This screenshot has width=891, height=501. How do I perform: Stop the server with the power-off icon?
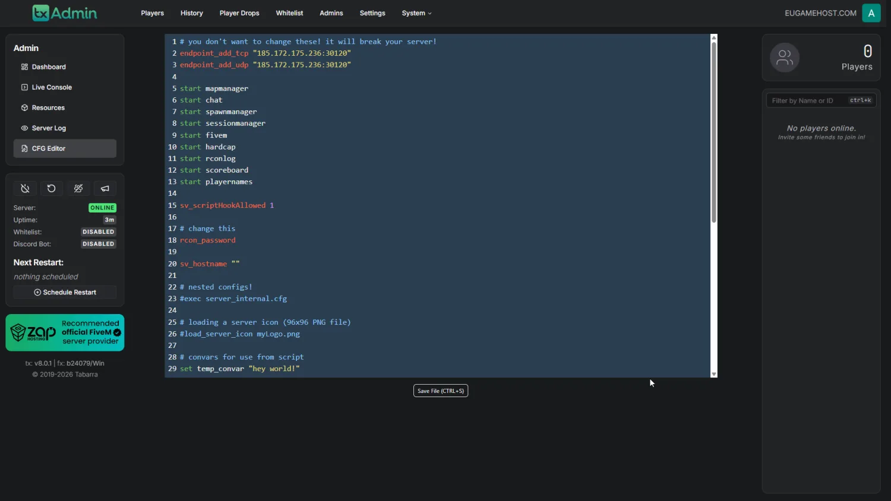[x=25, y=189]
